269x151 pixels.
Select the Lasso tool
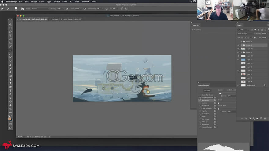10,32
